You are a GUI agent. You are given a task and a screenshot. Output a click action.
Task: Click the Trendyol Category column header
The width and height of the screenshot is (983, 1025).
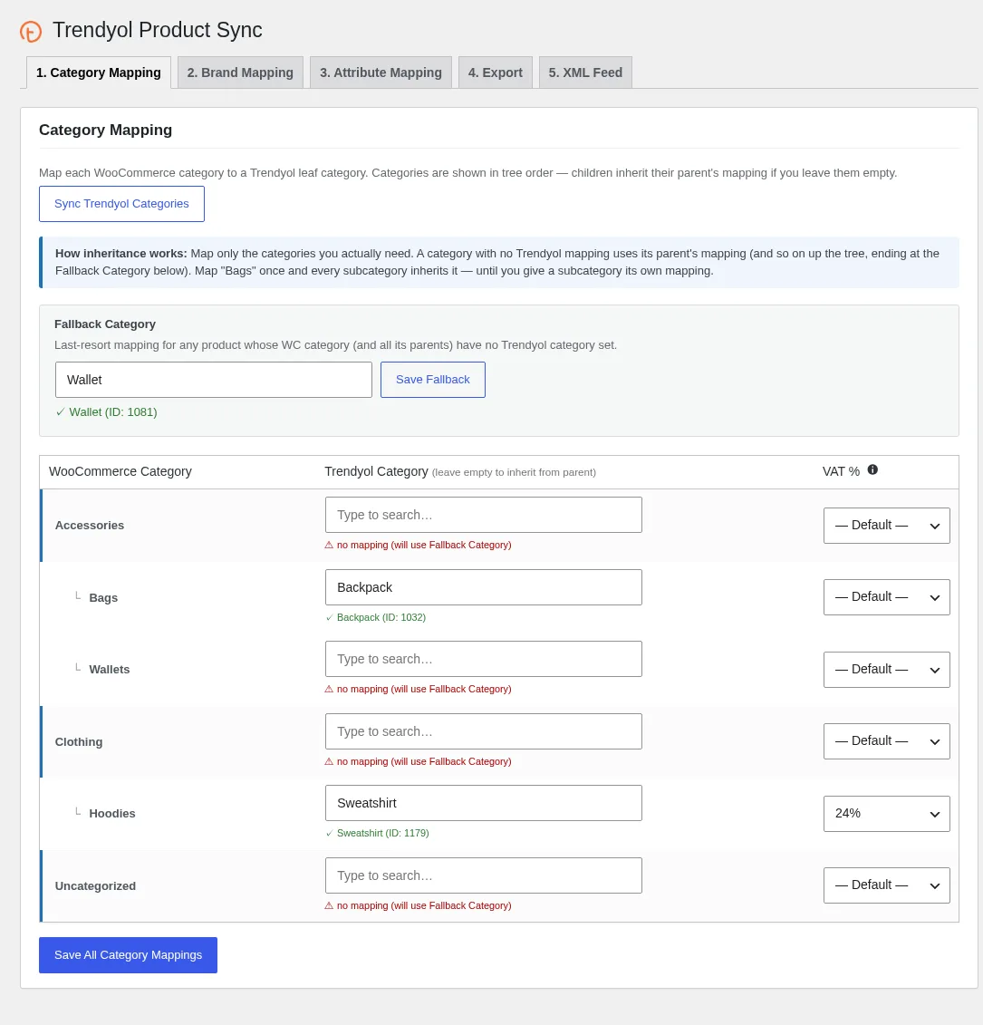pyautogui.click(x=377, y=471)
